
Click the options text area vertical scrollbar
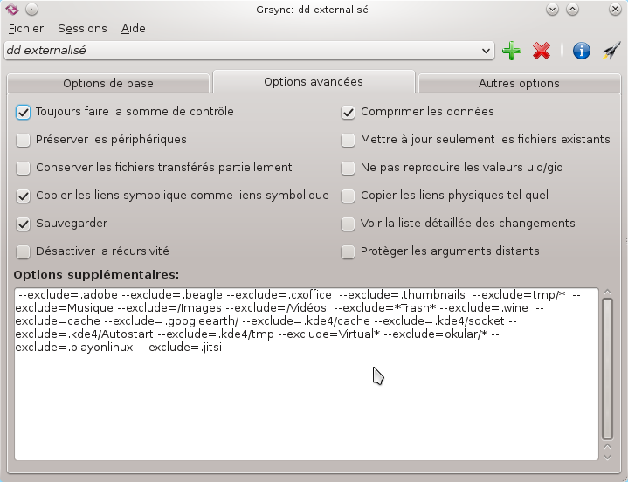click(x=607, y=368)
